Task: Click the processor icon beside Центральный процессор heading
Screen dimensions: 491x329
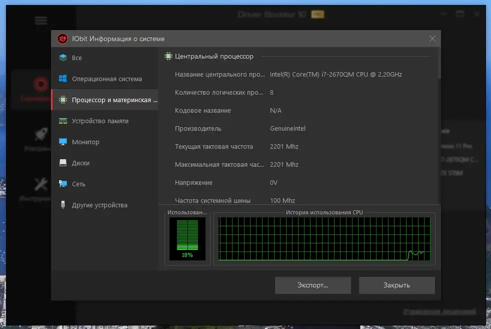Action: pos(168,56)
